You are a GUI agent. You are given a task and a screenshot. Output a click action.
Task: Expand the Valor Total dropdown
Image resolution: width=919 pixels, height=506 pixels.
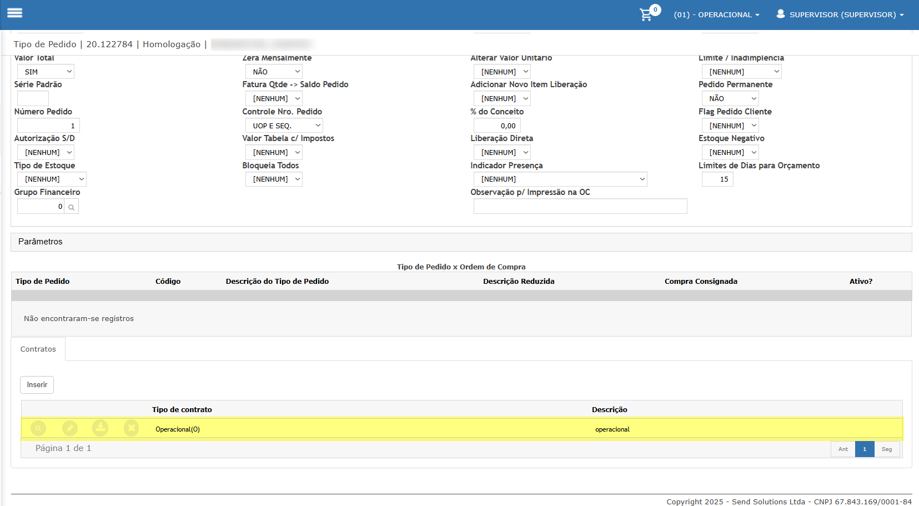[46, 72]
